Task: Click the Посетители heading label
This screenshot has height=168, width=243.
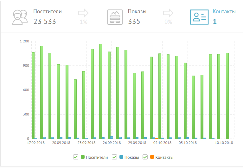Action: click(x=48, y=11)
